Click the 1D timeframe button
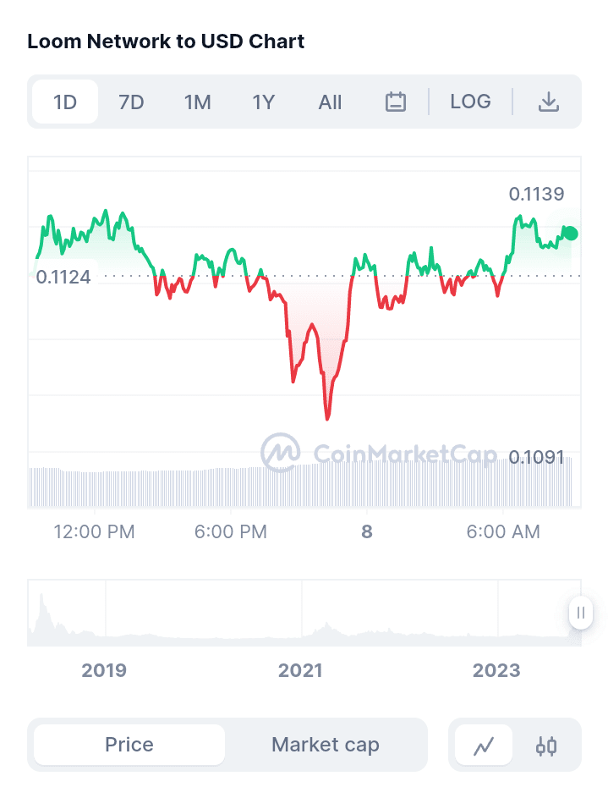Viewport: 608px width, 798px height. pos(65,102)
